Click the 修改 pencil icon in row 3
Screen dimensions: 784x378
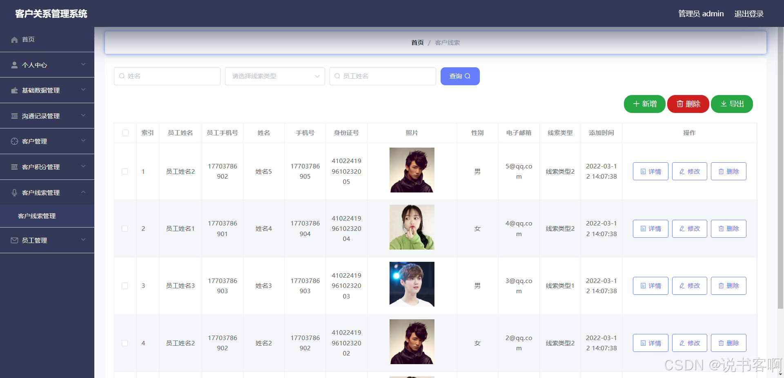click(x=682, y=286)
